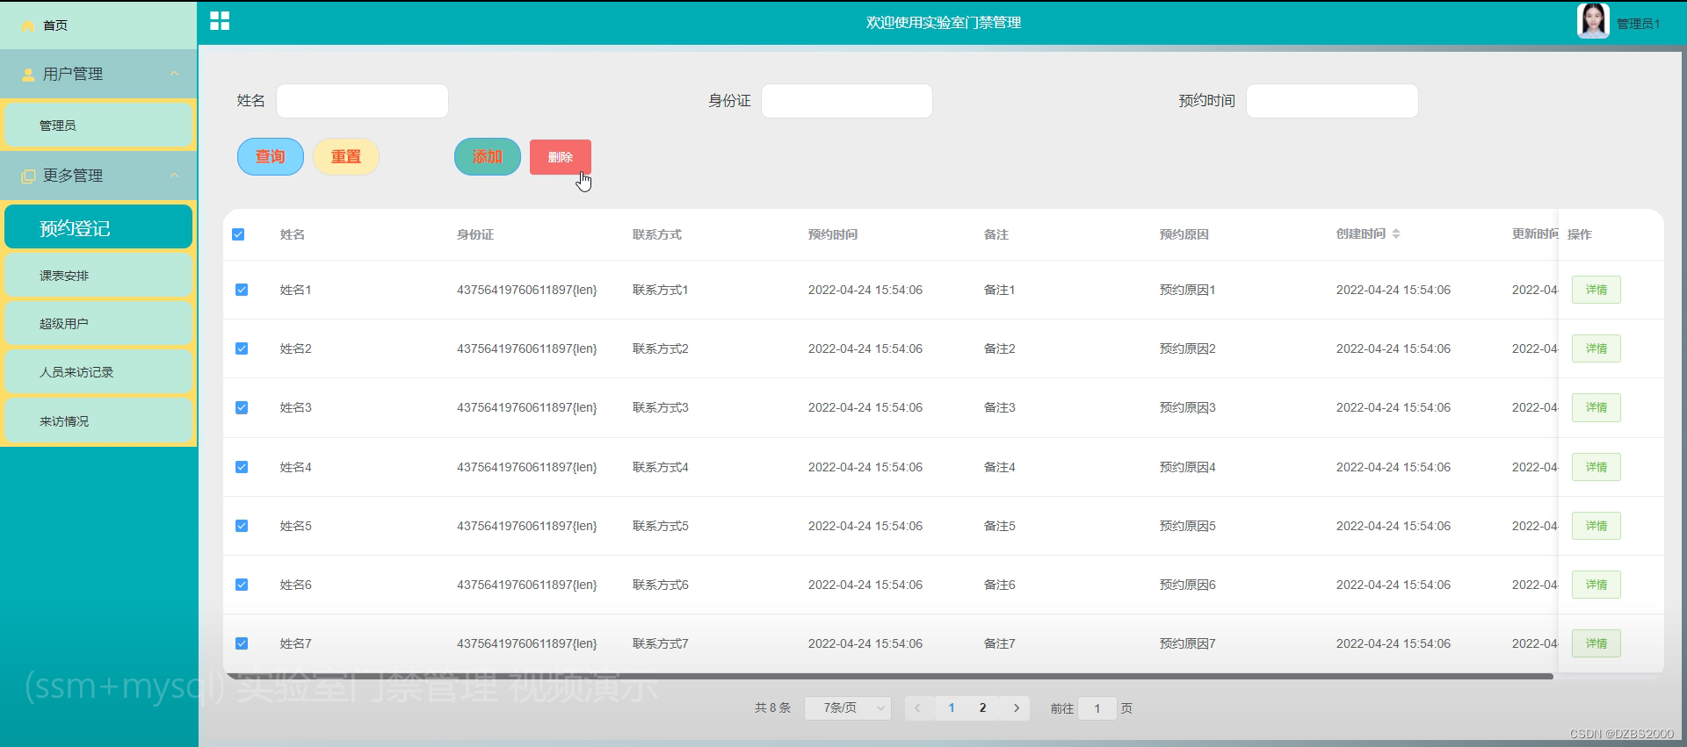Go to page 2 in pagination

coord(982,708)
